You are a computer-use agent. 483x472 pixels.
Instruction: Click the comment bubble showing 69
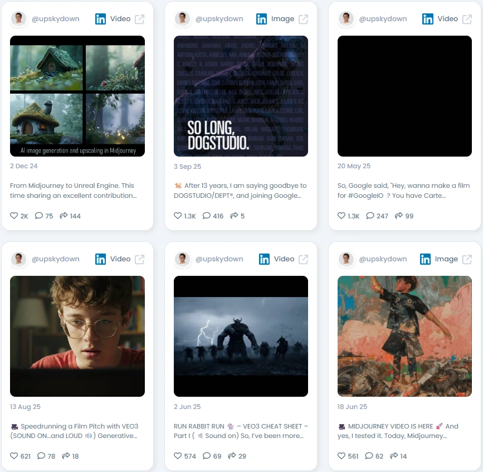[x=207, y=456]
